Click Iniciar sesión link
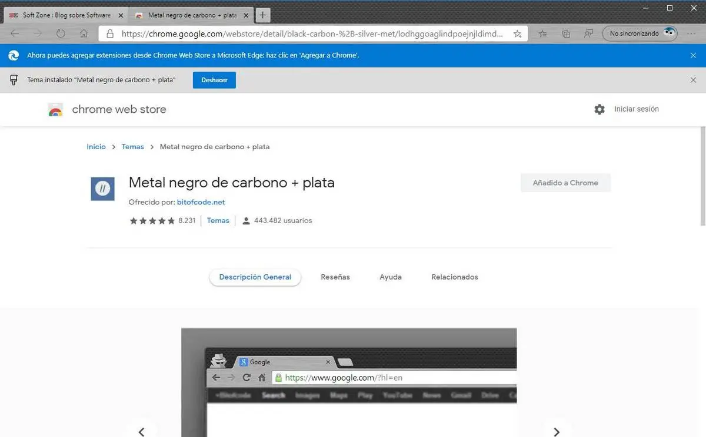Screen dimensions: 706x437 637,109
